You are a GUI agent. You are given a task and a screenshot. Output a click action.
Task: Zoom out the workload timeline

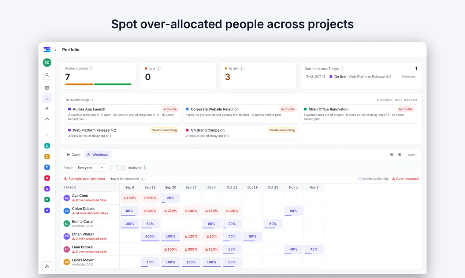coord(392,155)
